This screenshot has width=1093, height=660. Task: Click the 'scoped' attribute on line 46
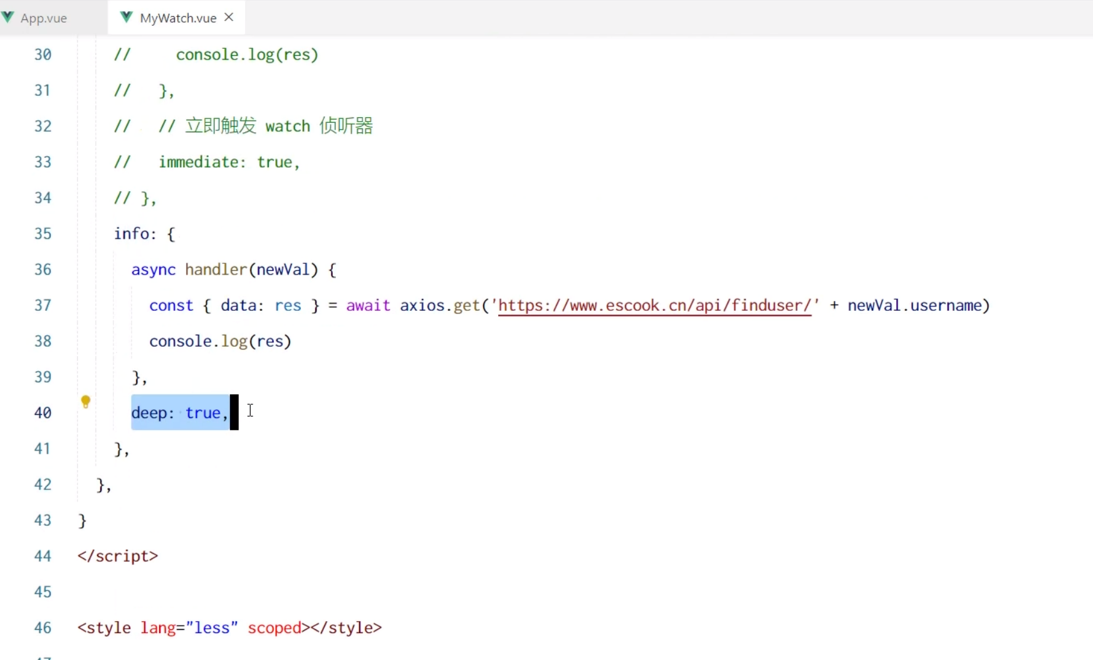275,628
